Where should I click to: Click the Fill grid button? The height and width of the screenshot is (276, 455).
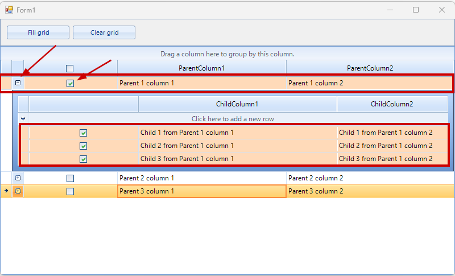(x=38, y=32)
